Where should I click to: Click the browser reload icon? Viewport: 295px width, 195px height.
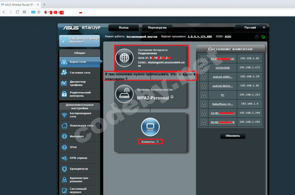18,12
